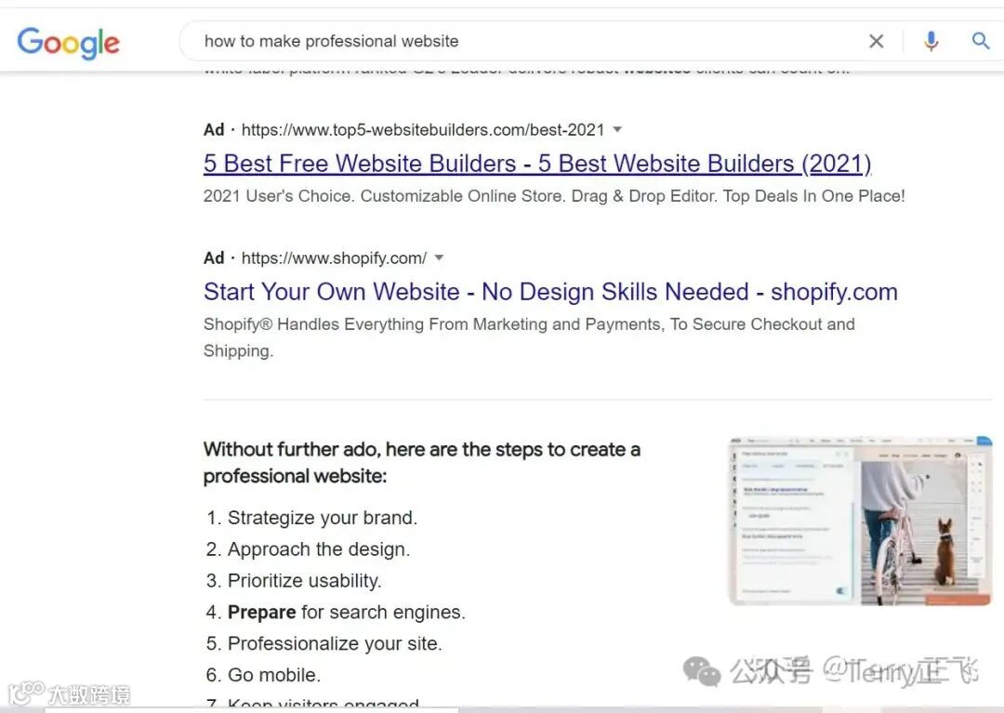1004x713 pixels.
Task: Click list item 'Professionalize your site.'
Action: [335, 643]
